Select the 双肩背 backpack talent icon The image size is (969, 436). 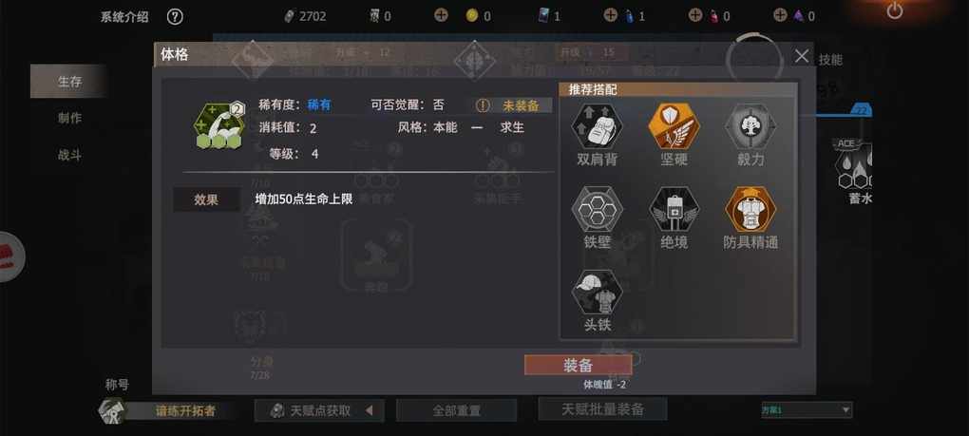597,126
